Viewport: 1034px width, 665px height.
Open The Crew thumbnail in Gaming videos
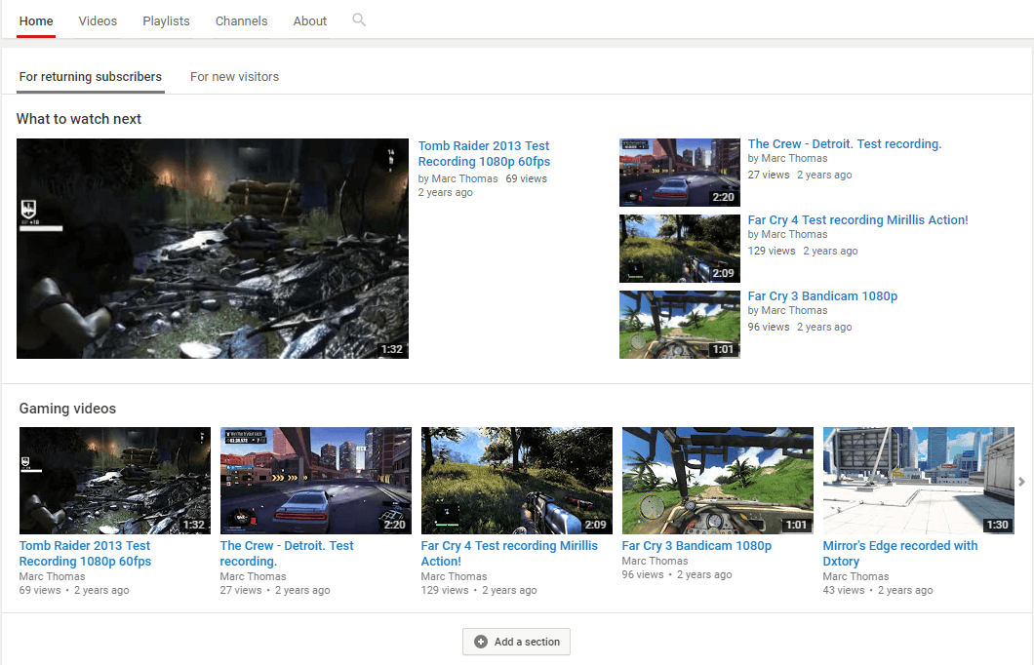[316, 481]
